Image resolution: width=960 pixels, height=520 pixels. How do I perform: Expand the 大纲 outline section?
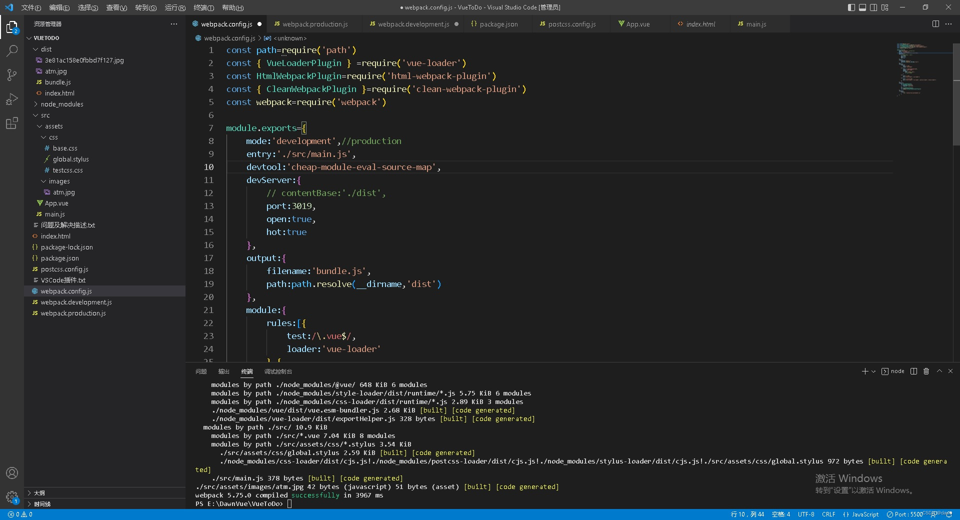[105, 493]
